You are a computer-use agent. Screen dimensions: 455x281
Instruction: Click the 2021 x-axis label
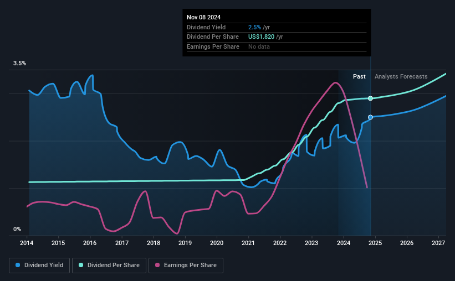(x=248, y=243)
